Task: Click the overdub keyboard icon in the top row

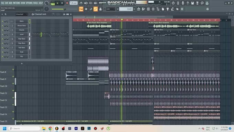Action: click(x=96, y=3)
